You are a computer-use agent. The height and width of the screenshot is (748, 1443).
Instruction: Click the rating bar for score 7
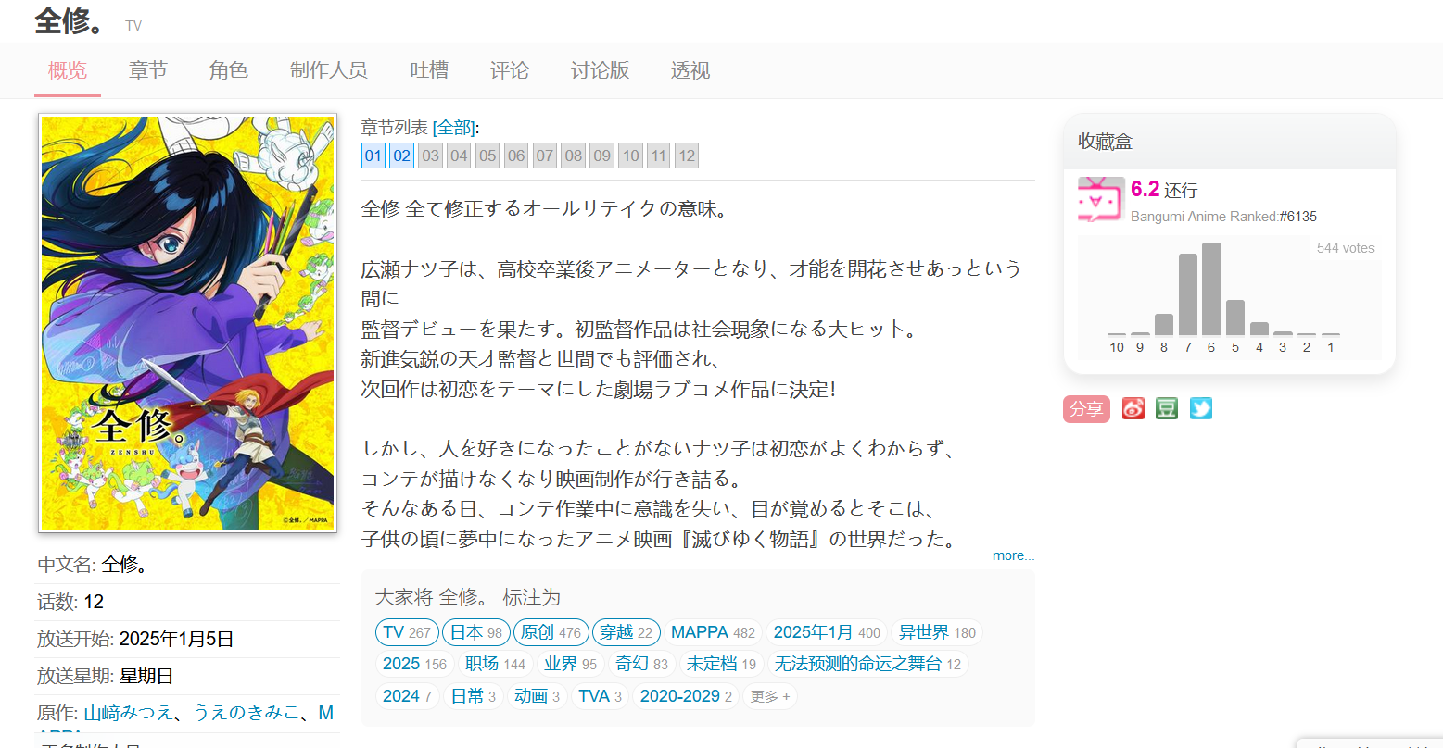point(1188,294)
